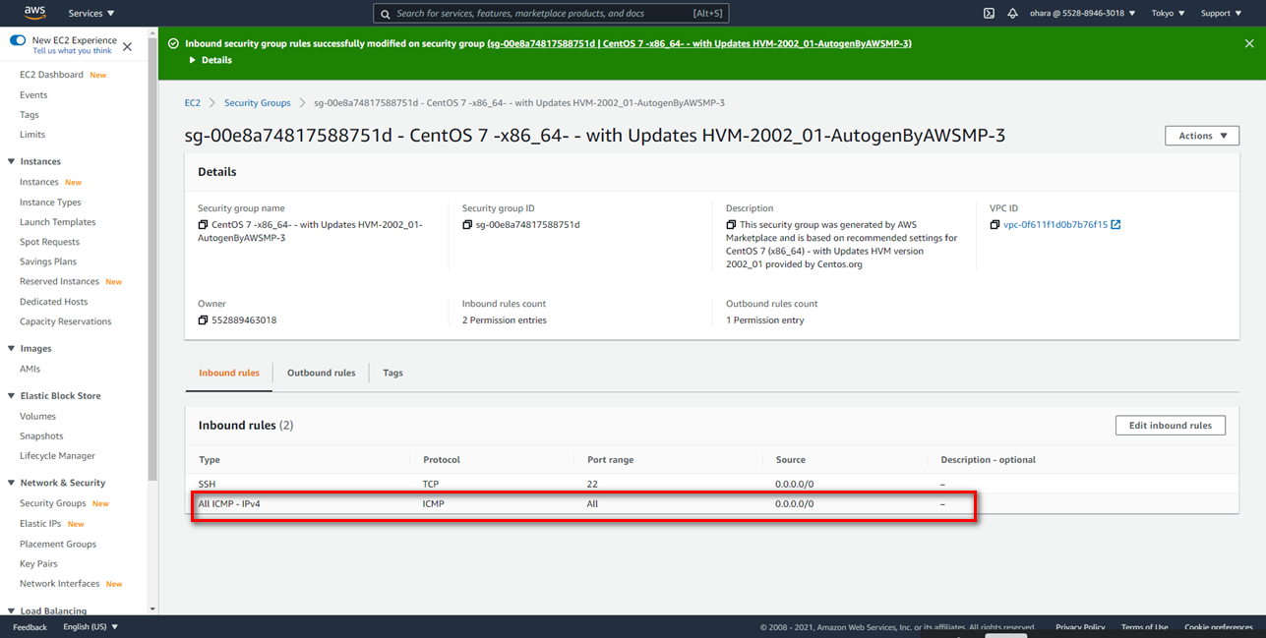Open Spot Requests in sidebar
The width and height of the screenshot is (1266, 638).
point(49,242)
